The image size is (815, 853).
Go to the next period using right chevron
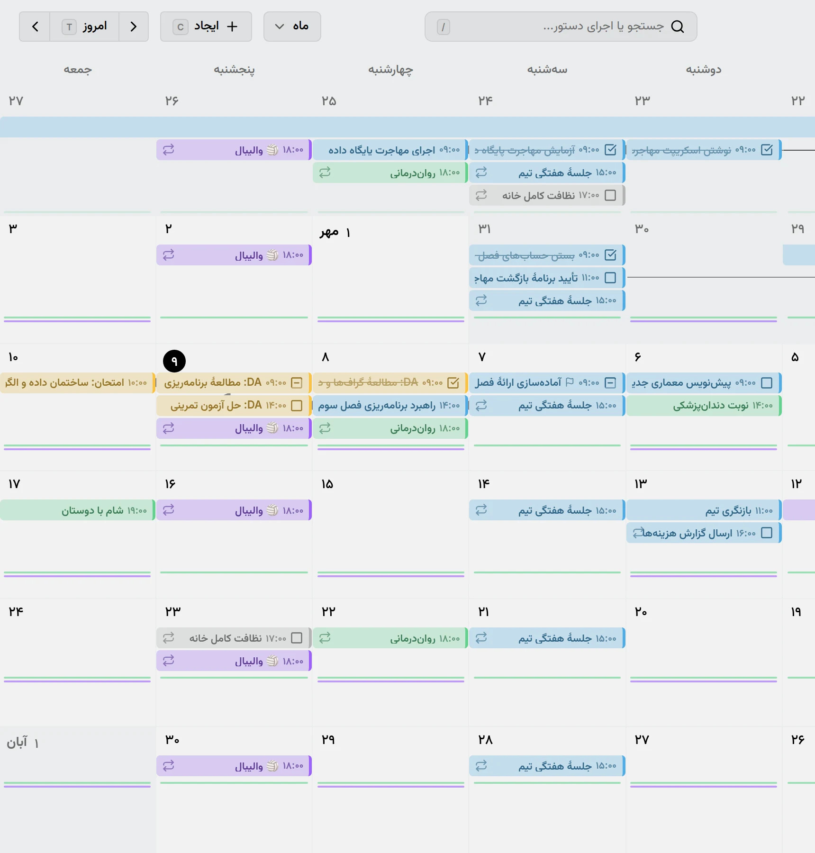pos(134,27)
